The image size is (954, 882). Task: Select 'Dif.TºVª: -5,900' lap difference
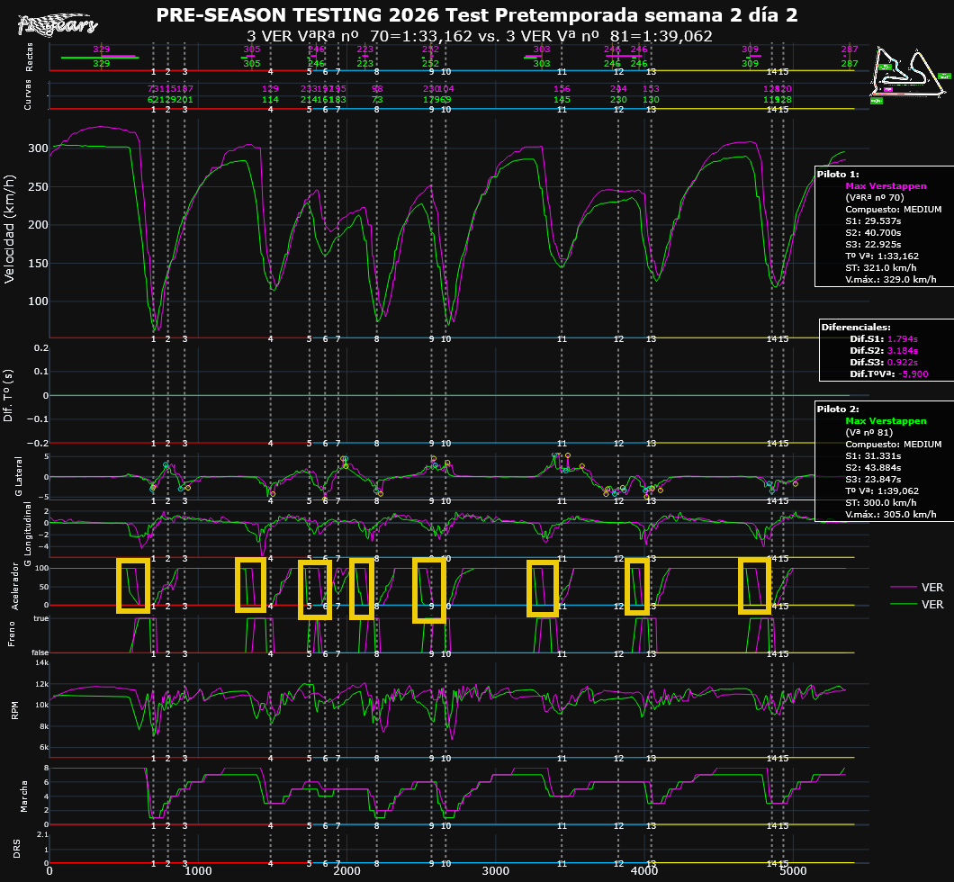(889, 374)
